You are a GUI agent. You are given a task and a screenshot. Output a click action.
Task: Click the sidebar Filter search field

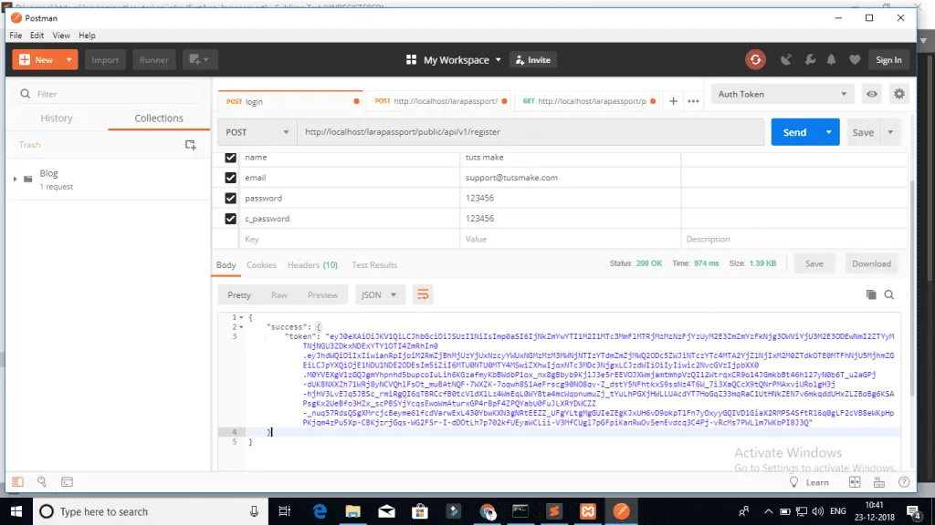tap(108, 94)
